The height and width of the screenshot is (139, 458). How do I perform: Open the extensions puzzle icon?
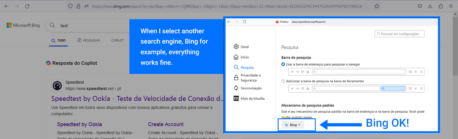coord(441,6)
